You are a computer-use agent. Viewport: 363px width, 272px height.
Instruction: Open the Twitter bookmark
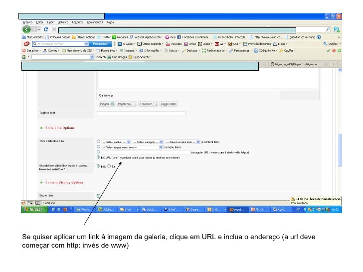[104, 37]
